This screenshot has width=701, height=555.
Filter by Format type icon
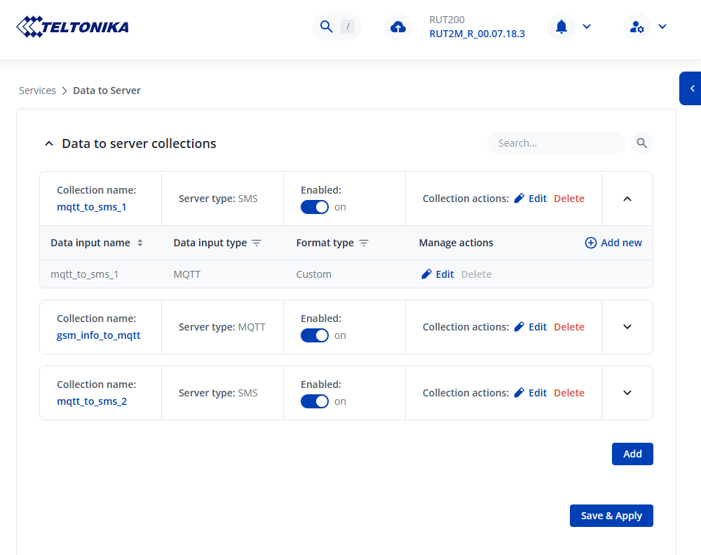[x=364, y=243]
